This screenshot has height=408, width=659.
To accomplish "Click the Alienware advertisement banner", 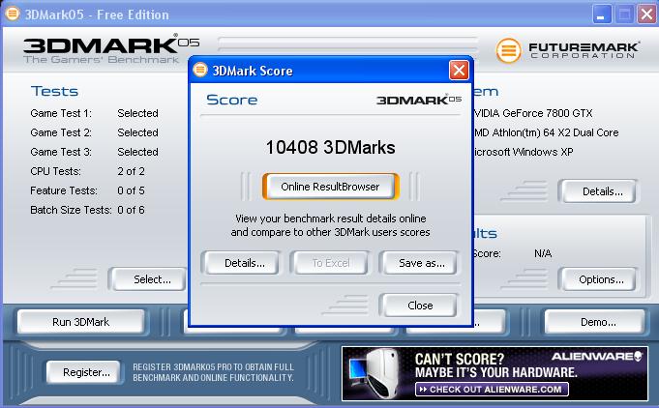I will click(x=494, y=373).
